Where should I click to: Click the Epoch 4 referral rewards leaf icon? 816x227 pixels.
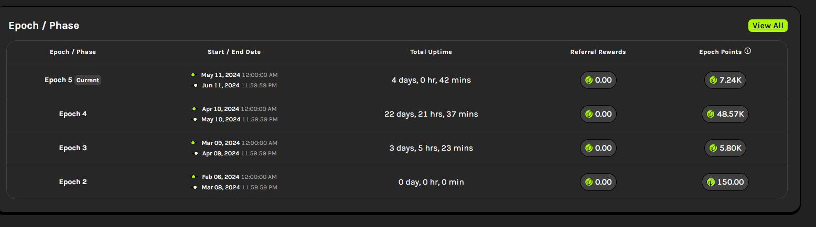pos(589,114)
